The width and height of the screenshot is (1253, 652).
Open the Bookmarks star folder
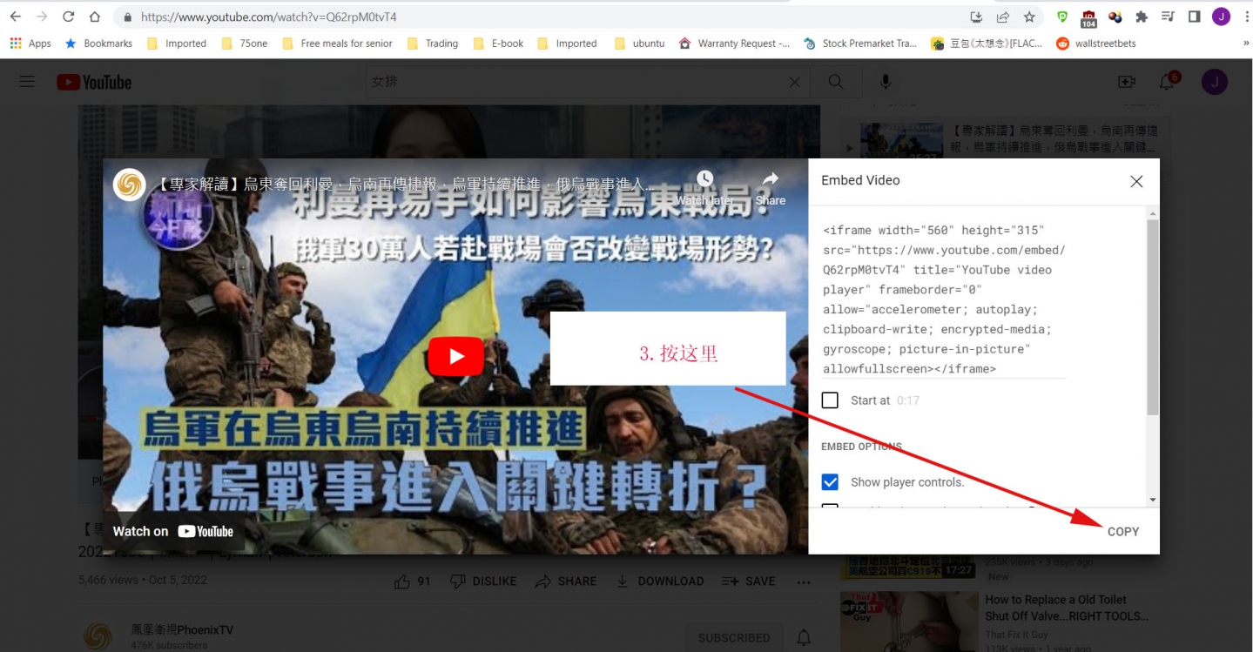click(99, 44)
